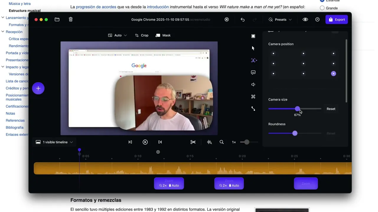
Task: Open the Presets dropdown
Action: (x=280, y=19)
